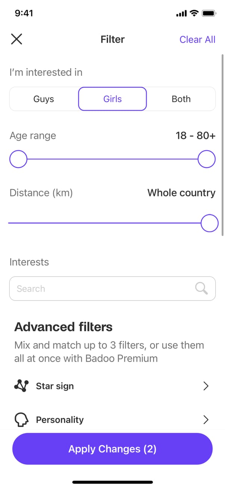Expand Personality filter chevron

point(206,420)
